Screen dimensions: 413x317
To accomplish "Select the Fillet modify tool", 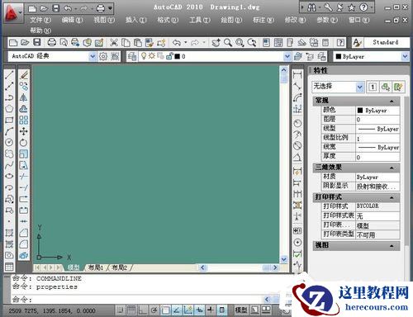I will pyautogui.click(x=24, y=244).
